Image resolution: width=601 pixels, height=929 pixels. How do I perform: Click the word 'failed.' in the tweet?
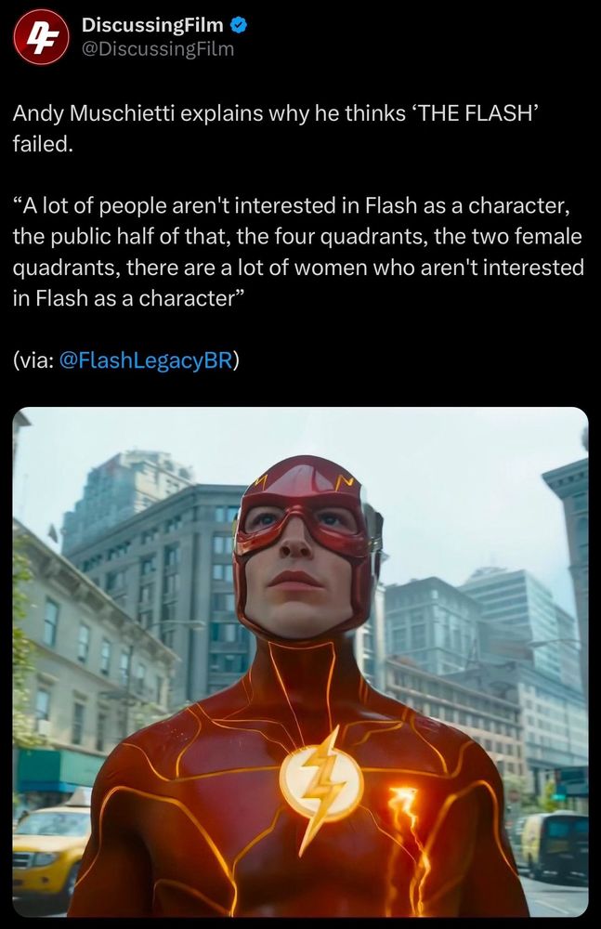click(44, 143)
